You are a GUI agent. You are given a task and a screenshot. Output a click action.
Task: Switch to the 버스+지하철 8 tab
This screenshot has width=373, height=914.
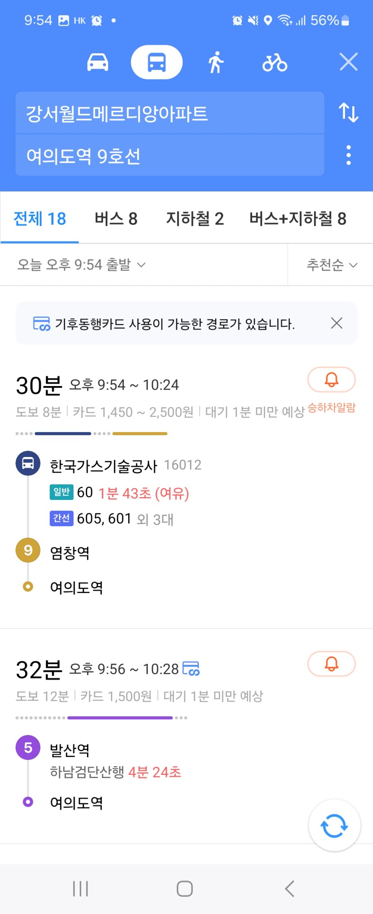click(x=298, y=219)
